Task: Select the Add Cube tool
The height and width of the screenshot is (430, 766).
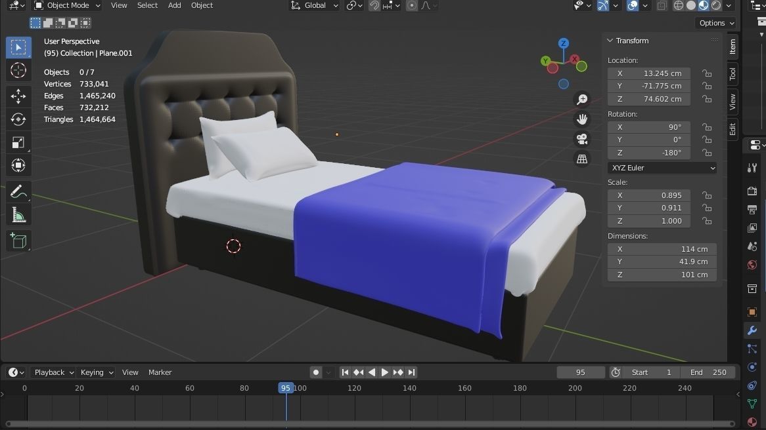Action: (18, 241)
